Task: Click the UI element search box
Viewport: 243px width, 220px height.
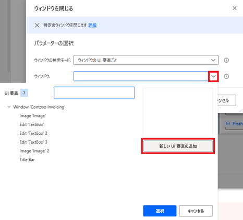Action: [94, 93]
